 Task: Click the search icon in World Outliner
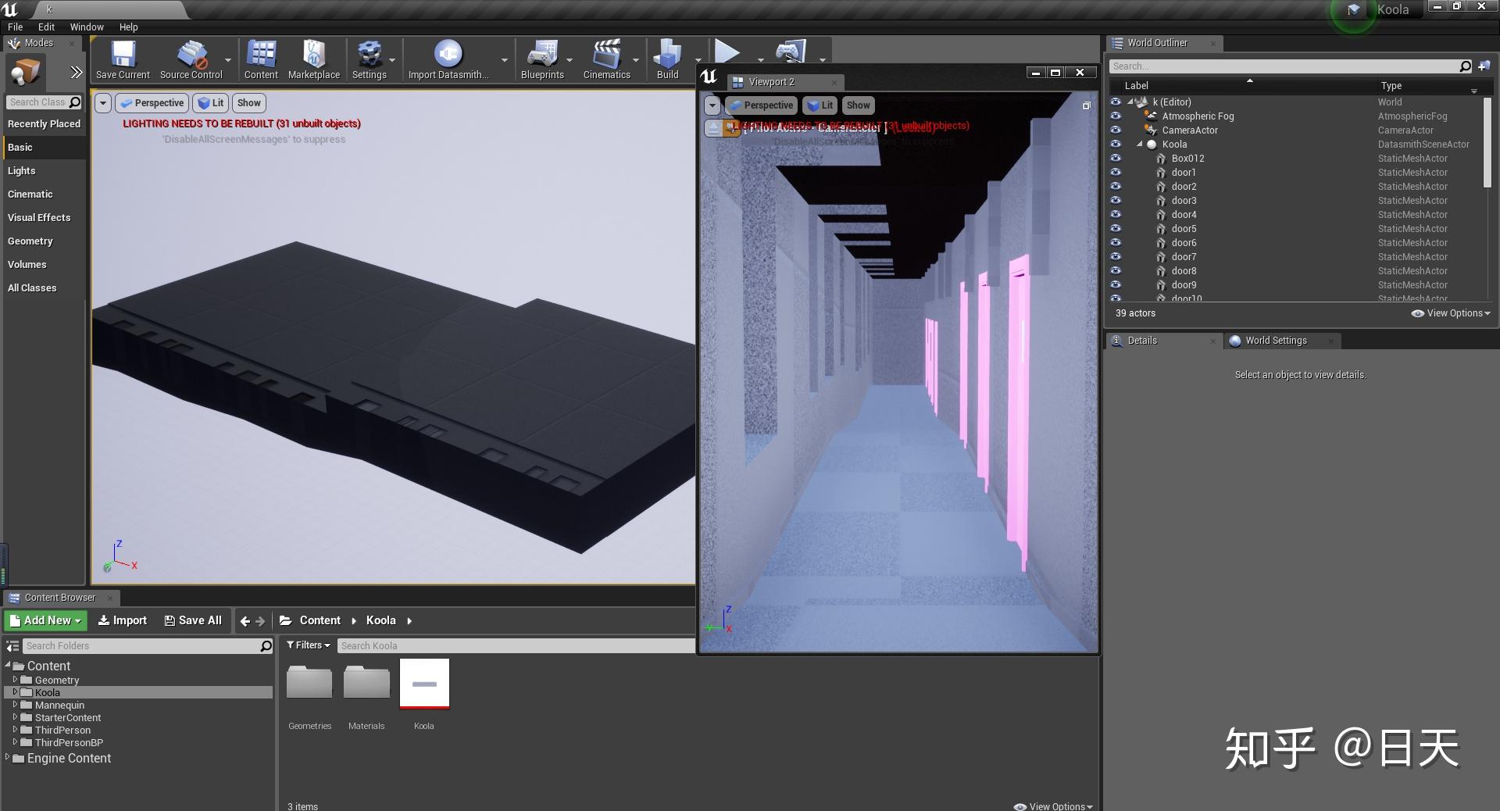click(1466, 66)
